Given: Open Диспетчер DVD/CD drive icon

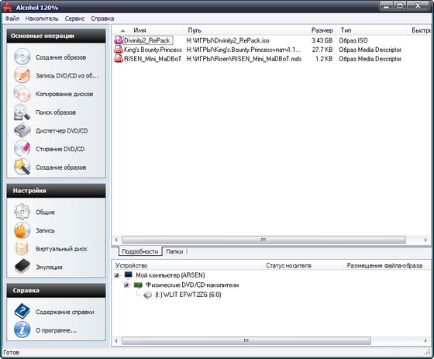Looking at the screenshot, I should tap(22, 130).
